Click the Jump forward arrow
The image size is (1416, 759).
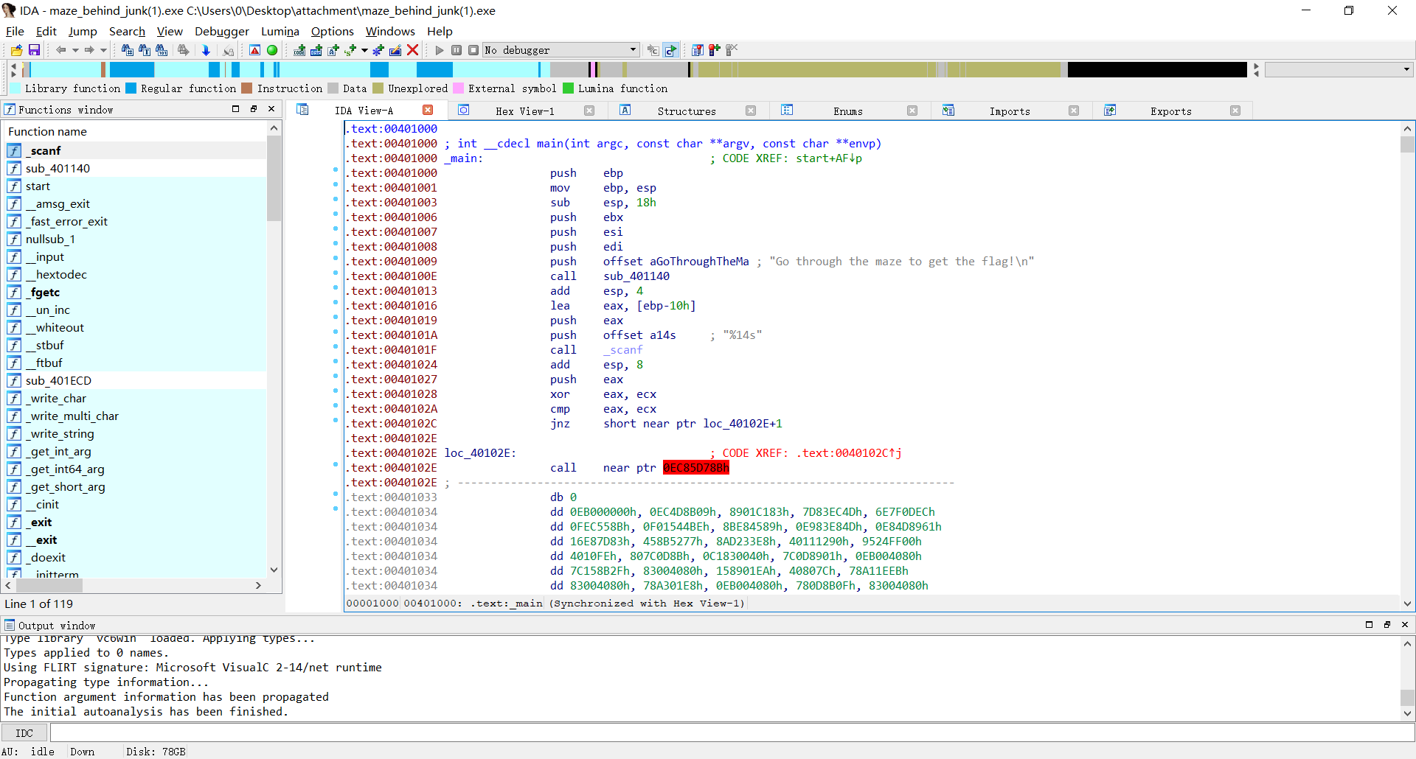click(x=88, y=50)
